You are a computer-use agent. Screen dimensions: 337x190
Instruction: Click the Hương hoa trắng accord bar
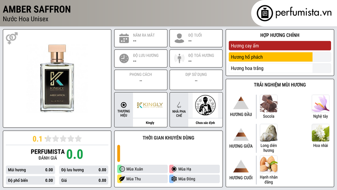pyautogui.click(x=280, y=68)
